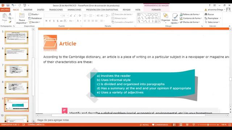Open Seleccionar dropdown
Screen dimensions: 232x130
pyautogui.click(x=212, y=22)
